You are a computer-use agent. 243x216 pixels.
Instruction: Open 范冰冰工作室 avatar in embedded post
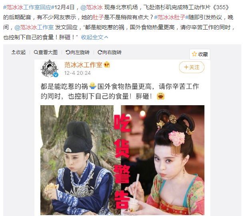coord(49,68)
